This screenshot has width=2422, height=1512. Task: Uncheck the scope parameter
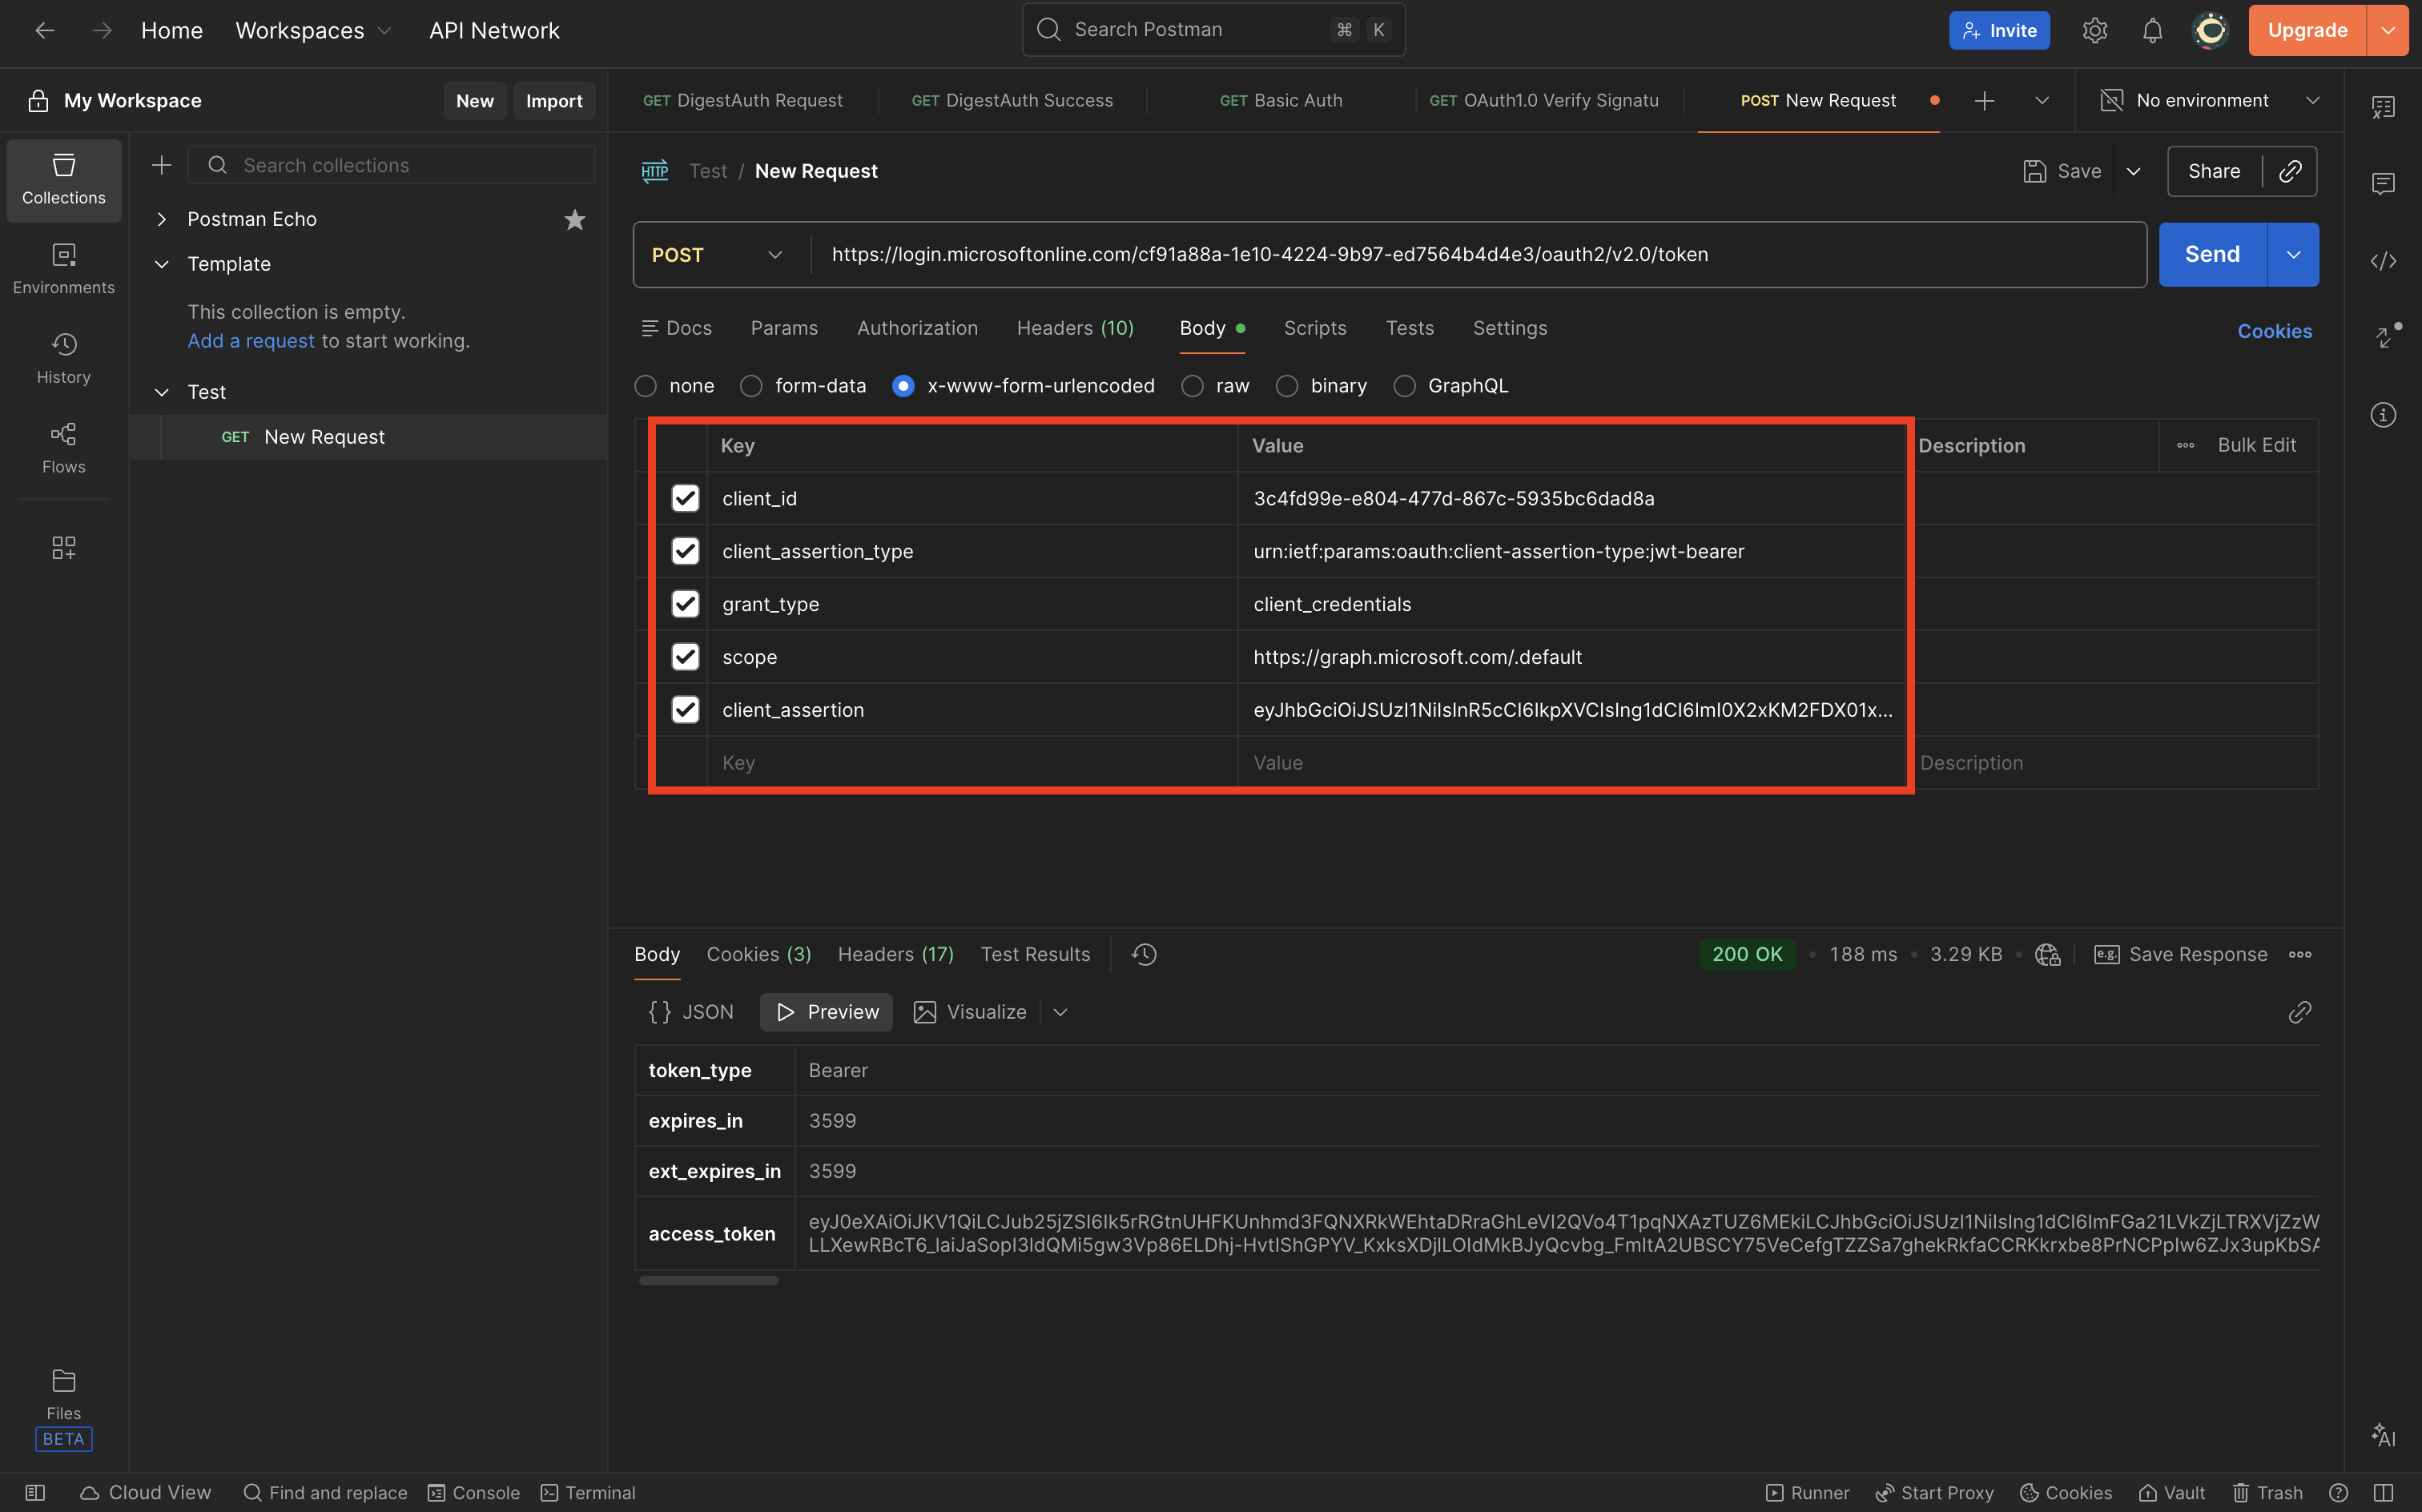click(x=685, y=657)
